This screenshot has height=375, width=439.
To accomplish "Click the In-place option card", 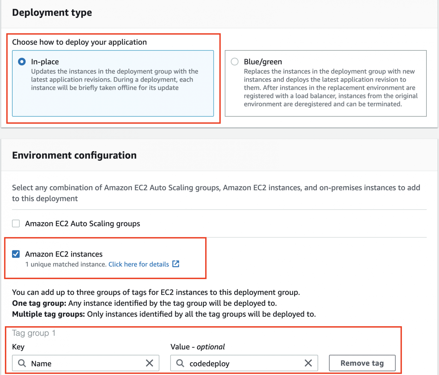I will (x=113, y=84).
